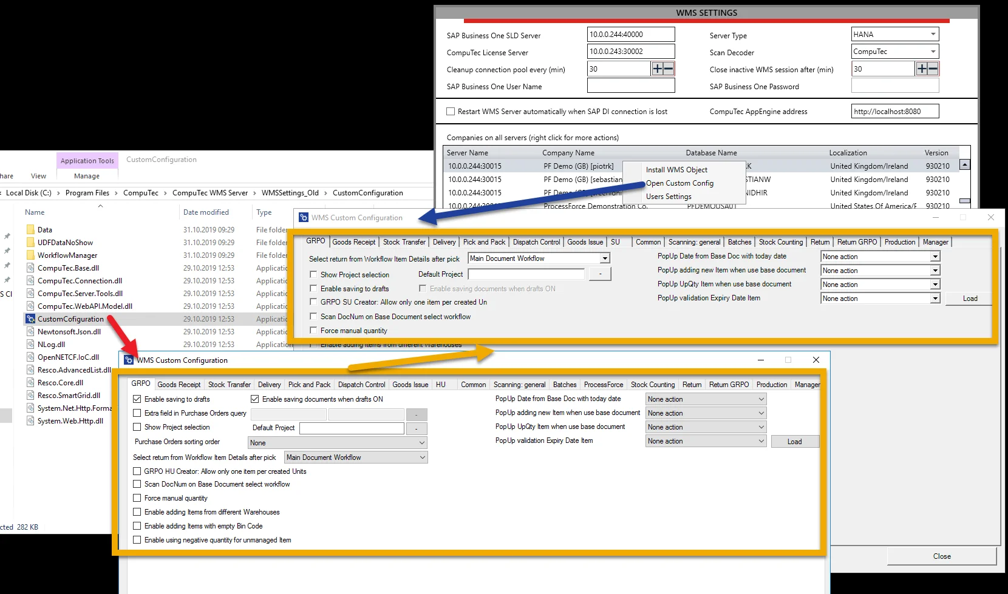1008x594 pixels.
Task: Expand Purchase Orders sorting order dropdown
Action: [x=421, y=443]
